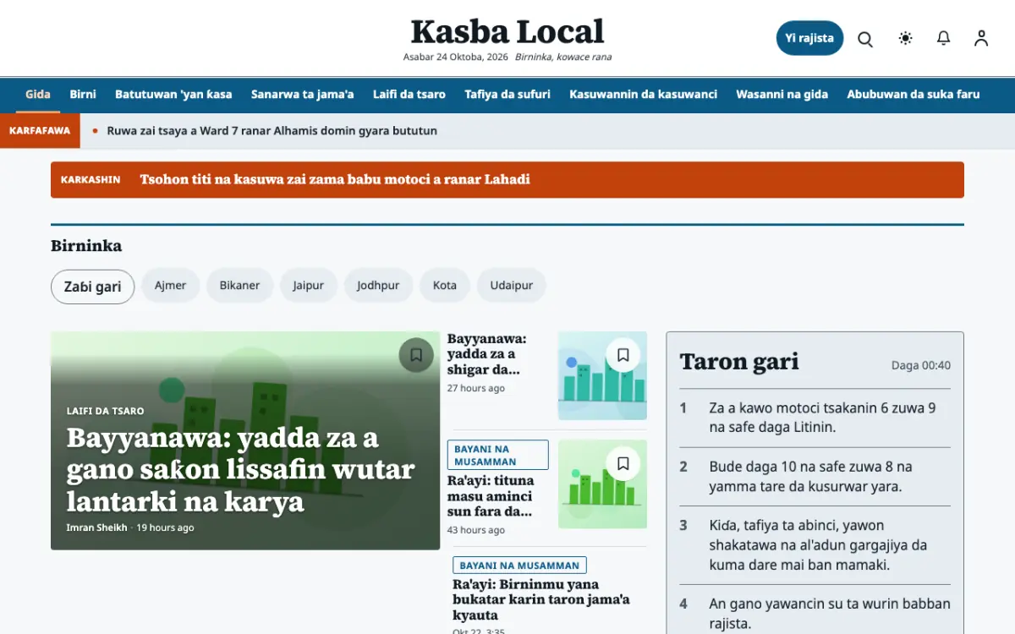Open Wasanni na gida section
The width and height of the screenshot is (1015, 634).
pos(782,94)
